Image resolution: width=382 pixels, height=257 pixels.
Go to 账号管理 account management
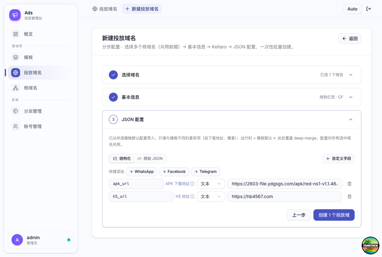tap(41, 126)
